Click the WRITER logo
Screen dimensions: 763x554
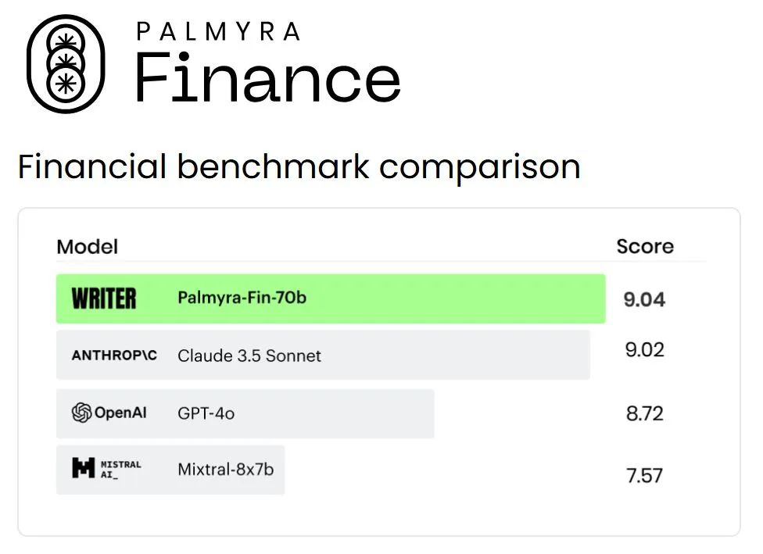pyautogui.click(x=103, y=298)
